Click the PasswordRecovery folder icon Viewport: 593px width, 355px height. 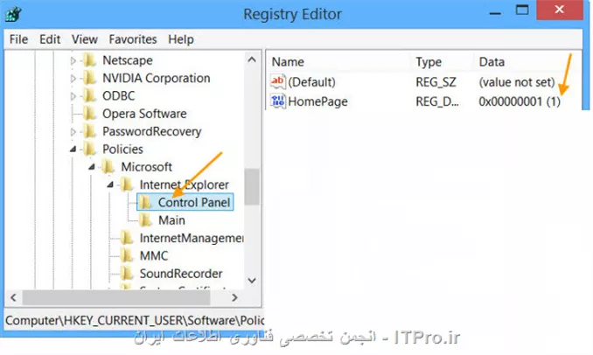tap(89, 131)
